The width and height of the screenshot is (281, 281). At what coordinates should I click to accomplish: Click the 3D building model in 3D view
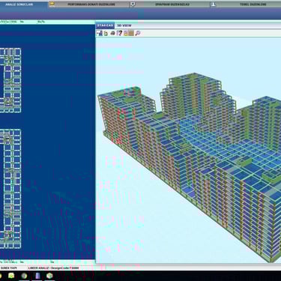click(x=190, y=167)
